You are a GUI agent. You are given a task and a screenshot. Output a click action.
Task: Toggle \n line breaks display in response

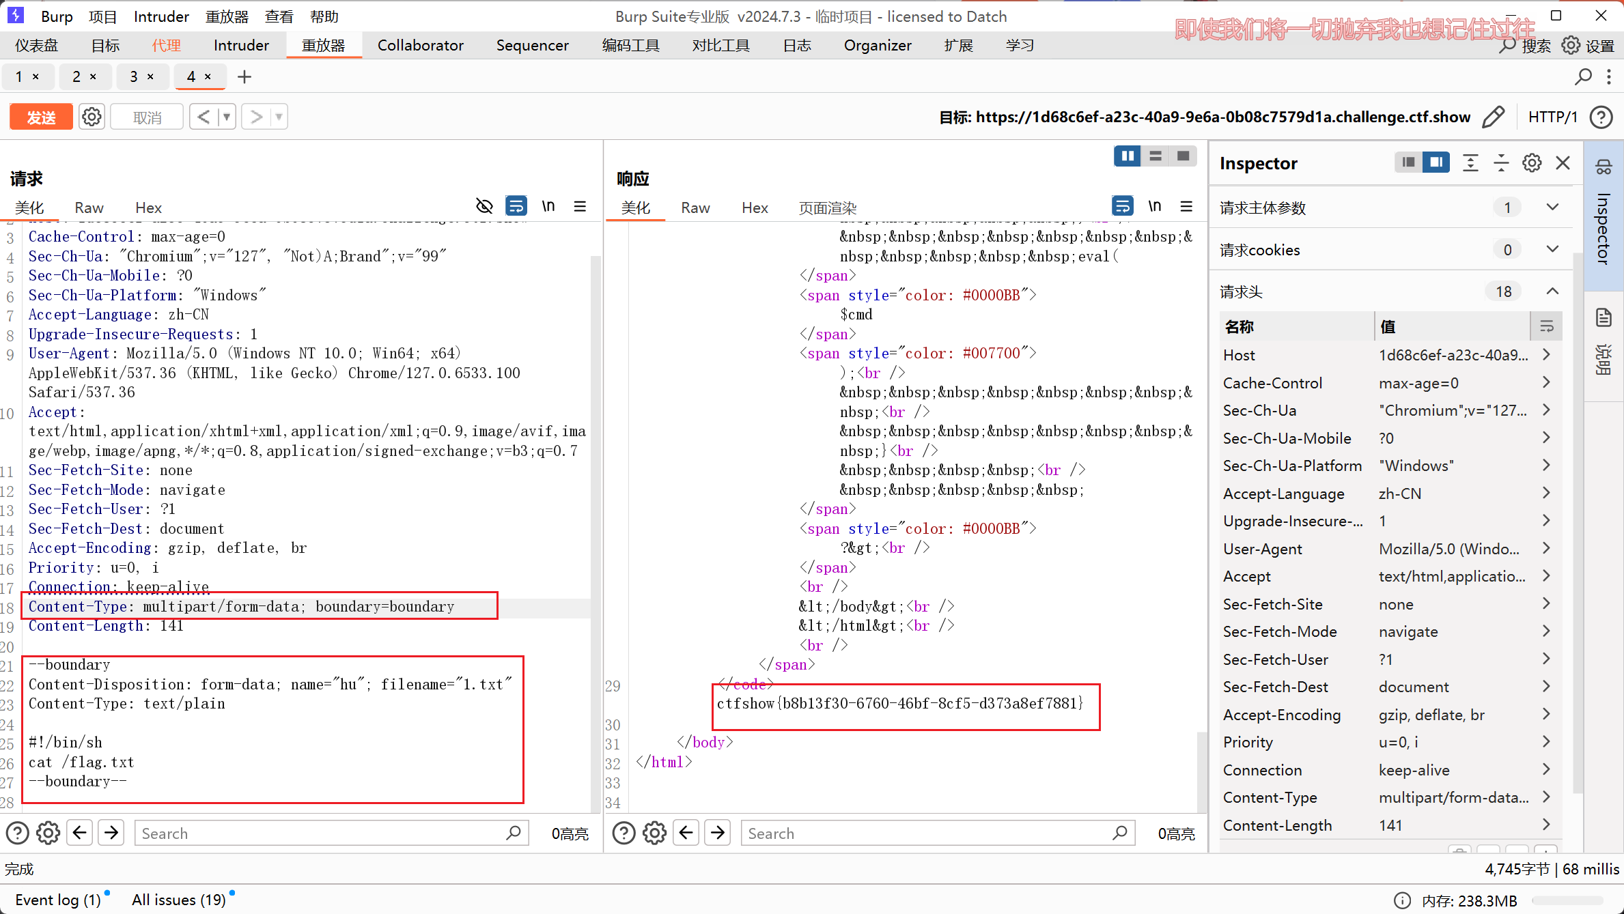pyautogui.click(x=1155, y=206)
